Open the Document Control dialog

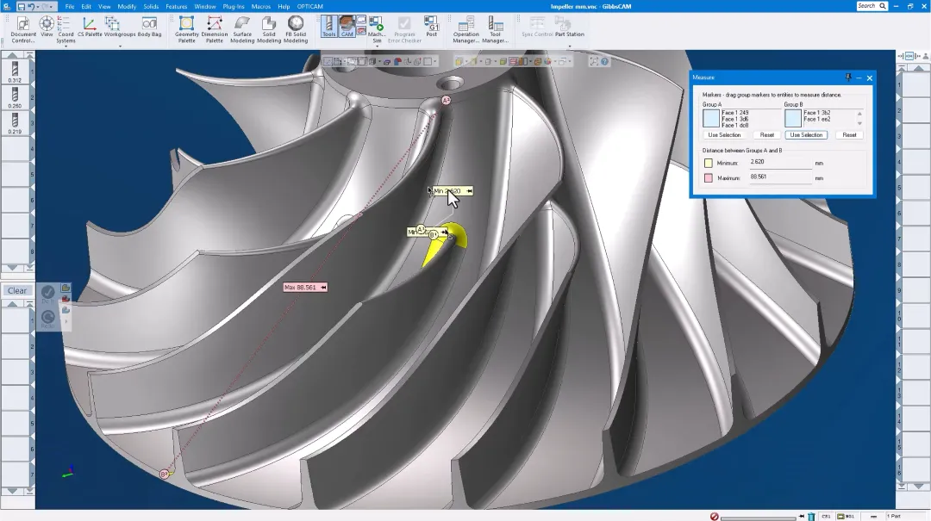click(x=23, y=29)
